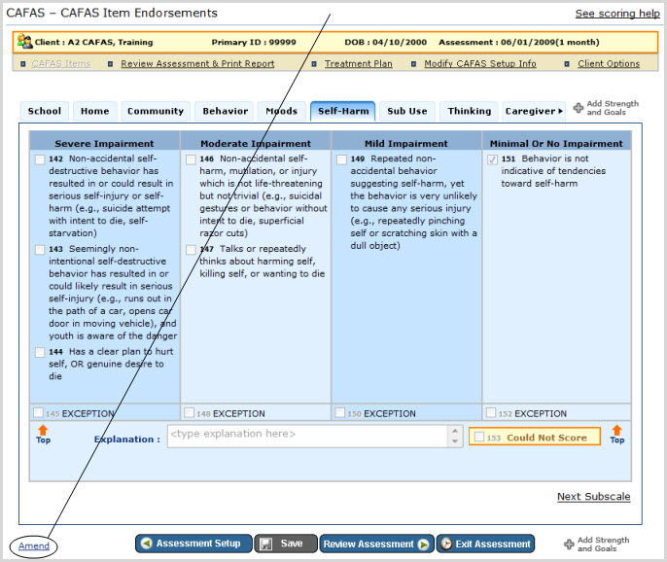Screen dimensions: 667x562
Task: Check item 149 repeated non-accidental behavior
Action: 341,159
